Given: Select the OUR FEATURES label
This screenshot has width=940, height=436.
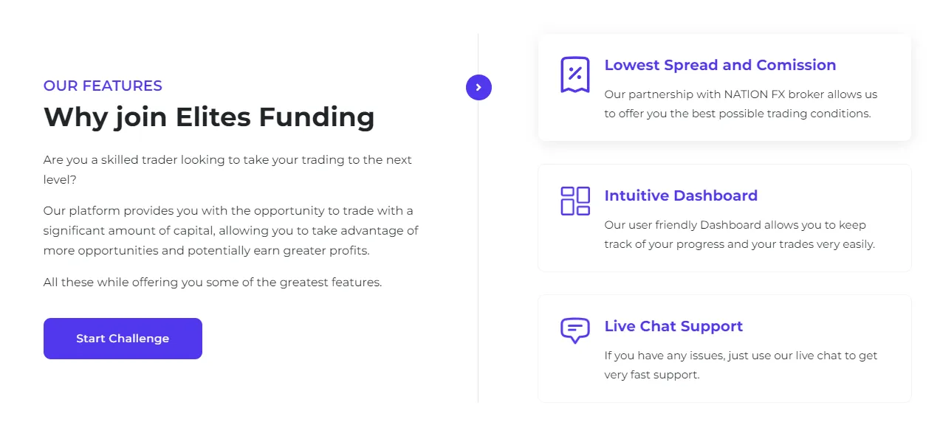Looking at the screenshot, I should click(x=103, y=86).
